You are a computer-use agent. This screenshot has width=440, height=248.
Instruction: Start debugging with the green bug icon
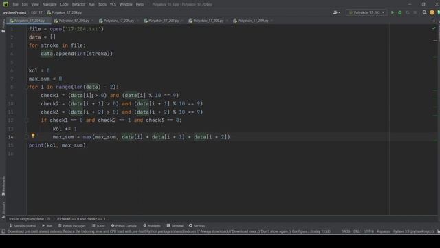(x=400, y=12)
